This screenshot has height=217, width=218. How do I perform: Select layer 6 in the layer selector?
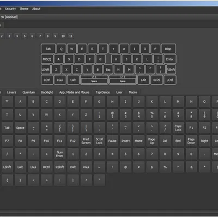(x=32, y=36)
